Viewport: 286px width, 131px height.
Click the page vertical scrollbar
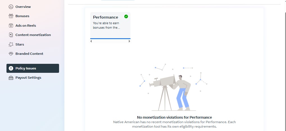[284, 65]
